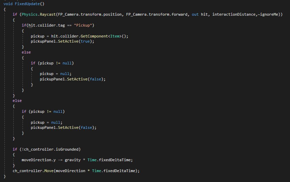
Task: Click the Item generic type
Action: [x=115, y=36]
